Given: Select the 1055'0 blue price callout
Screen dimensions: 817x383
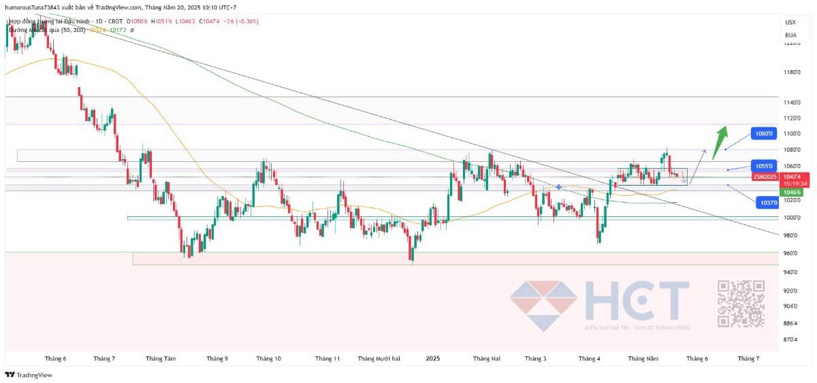Looking at the screenshot, I should coord(763,166).
